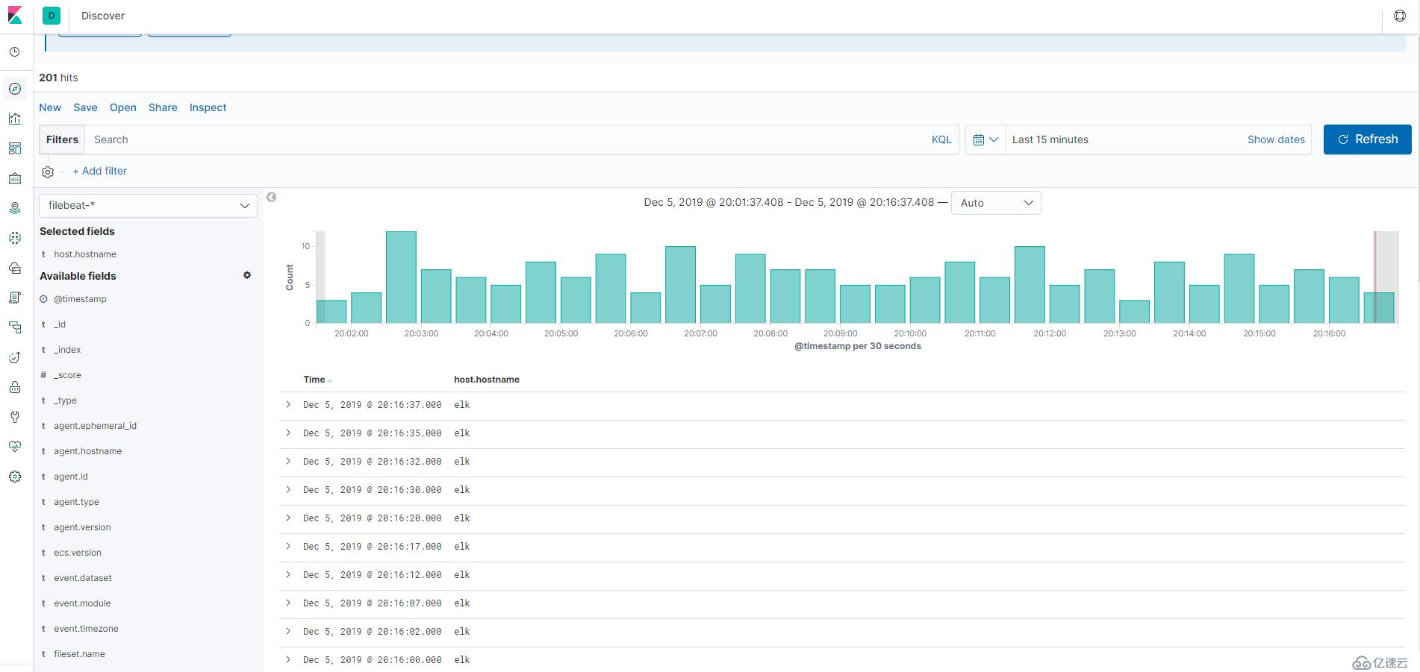Open filter options gear beside Add filter

[48, 172]
